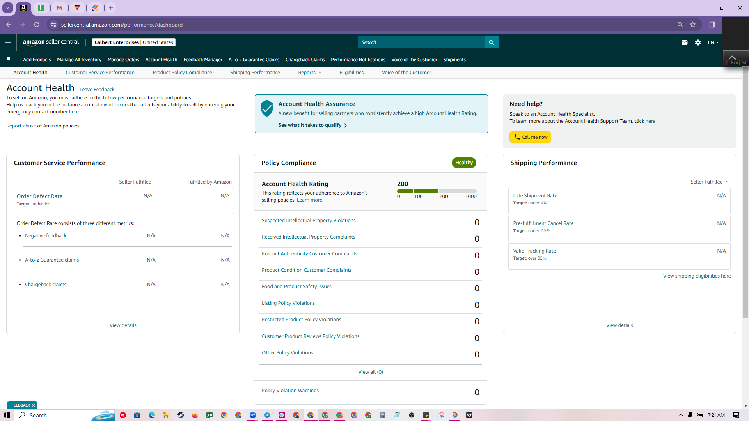
Task: Open File Explorer from the taskbar
Action: 166,415
